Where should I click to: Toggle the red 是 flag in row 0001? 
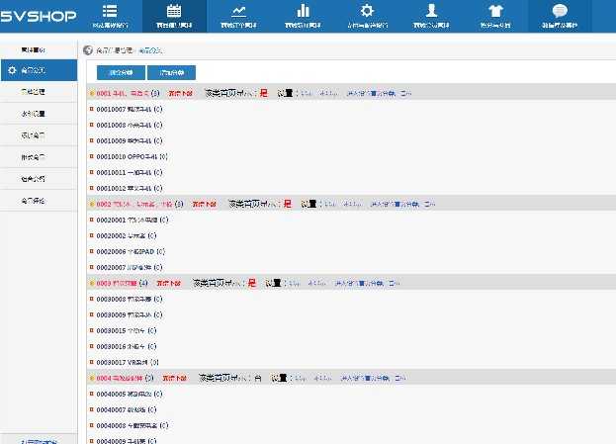tap(263, 93)
